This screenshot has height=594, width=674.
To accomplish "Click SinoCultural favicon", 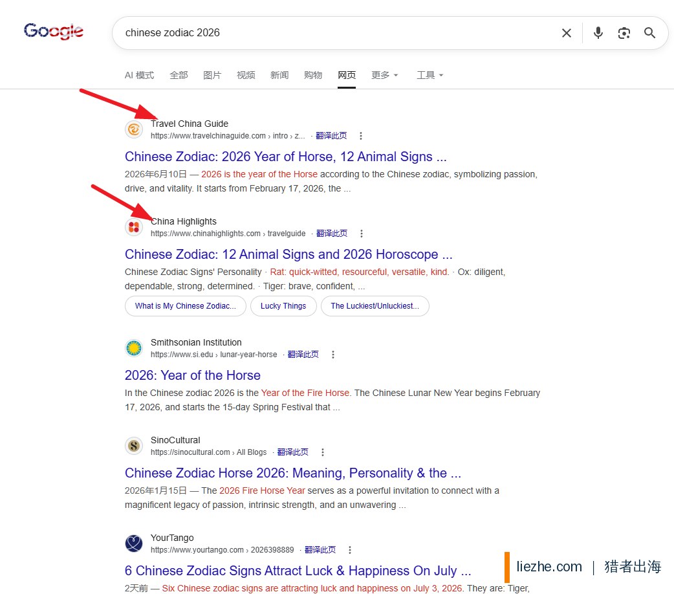I will 134,446.
